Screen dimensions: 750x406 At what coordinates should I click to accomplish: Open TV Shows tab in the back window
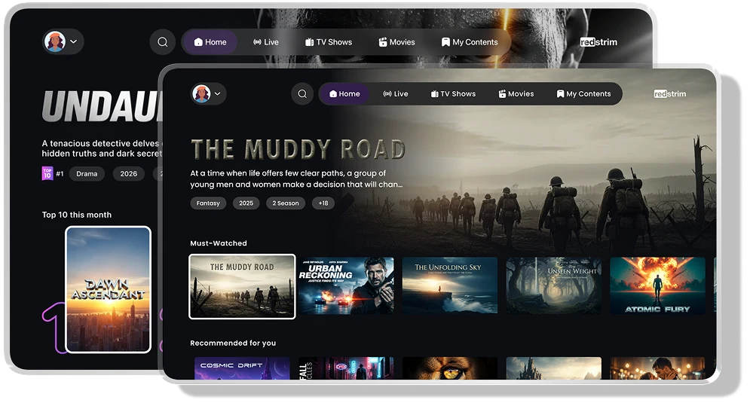point(329,42)
